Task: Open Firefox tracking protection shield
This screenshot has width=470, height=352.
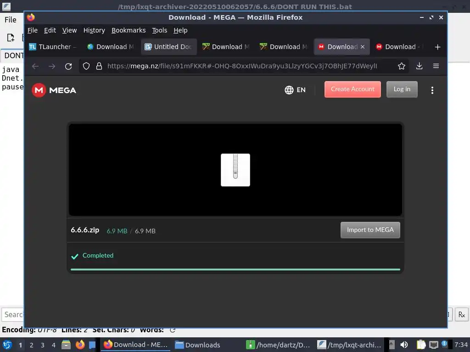Action: pos(86,66)
